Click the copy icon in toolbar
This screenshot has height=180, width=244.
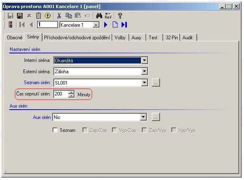(69, 16)
